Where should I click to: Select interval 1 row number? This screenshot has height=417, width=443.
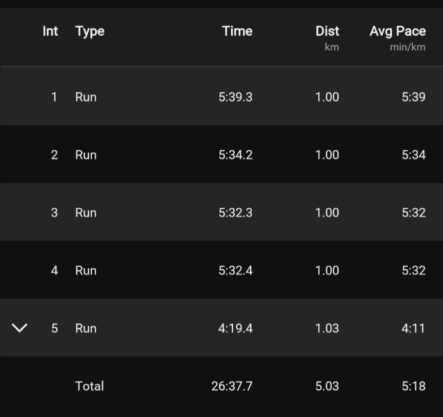(54, 97)
